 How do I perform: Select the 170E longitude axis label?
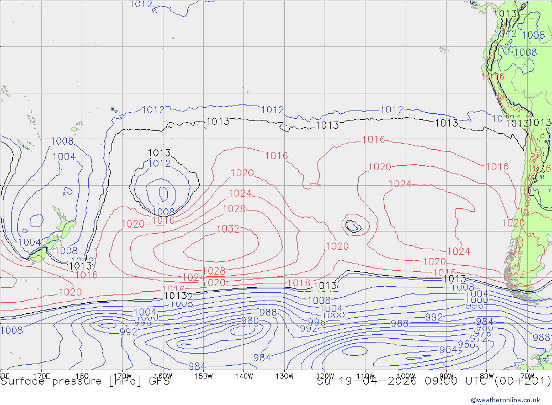[41, 376]
